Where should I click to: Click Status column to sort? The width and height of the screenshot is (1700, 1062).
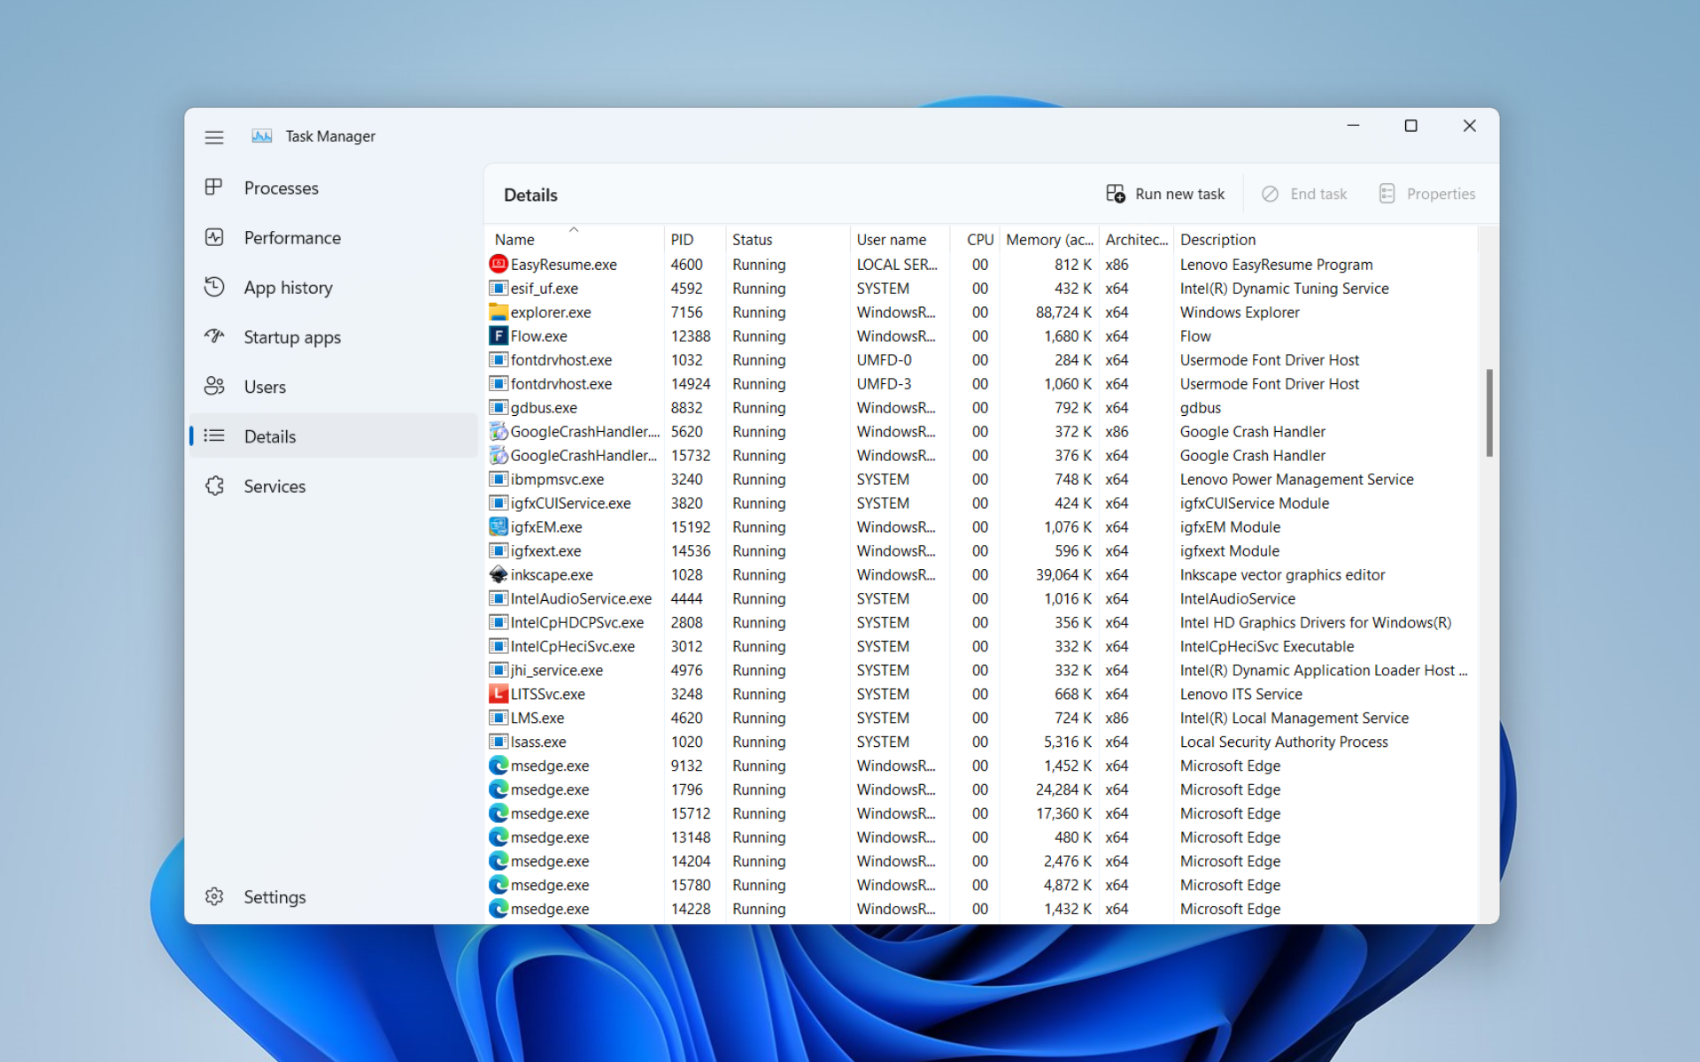coord(753,240)
